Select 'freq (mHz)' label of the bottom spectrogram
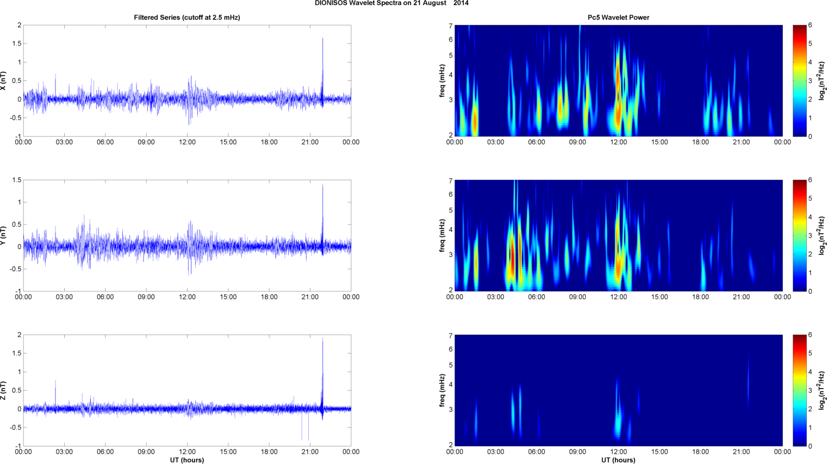This screenshot has width=827, height=464. 443,391
